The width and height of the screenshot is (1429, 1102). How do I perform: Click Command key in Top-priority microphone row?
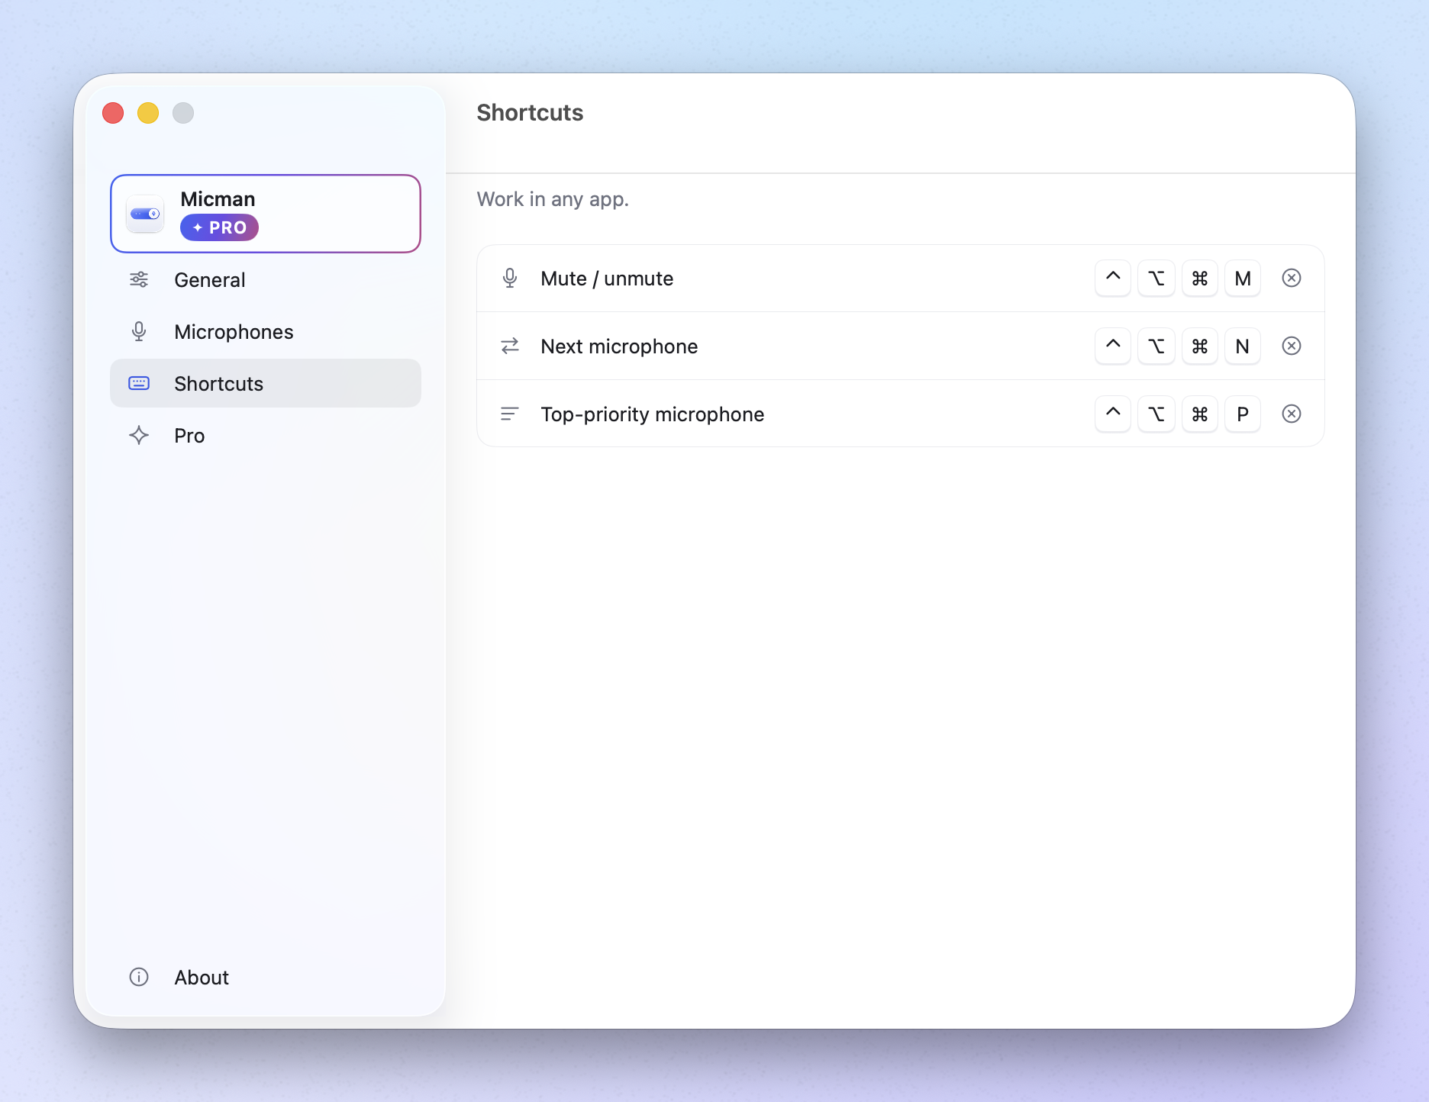tap(1200, 414)
